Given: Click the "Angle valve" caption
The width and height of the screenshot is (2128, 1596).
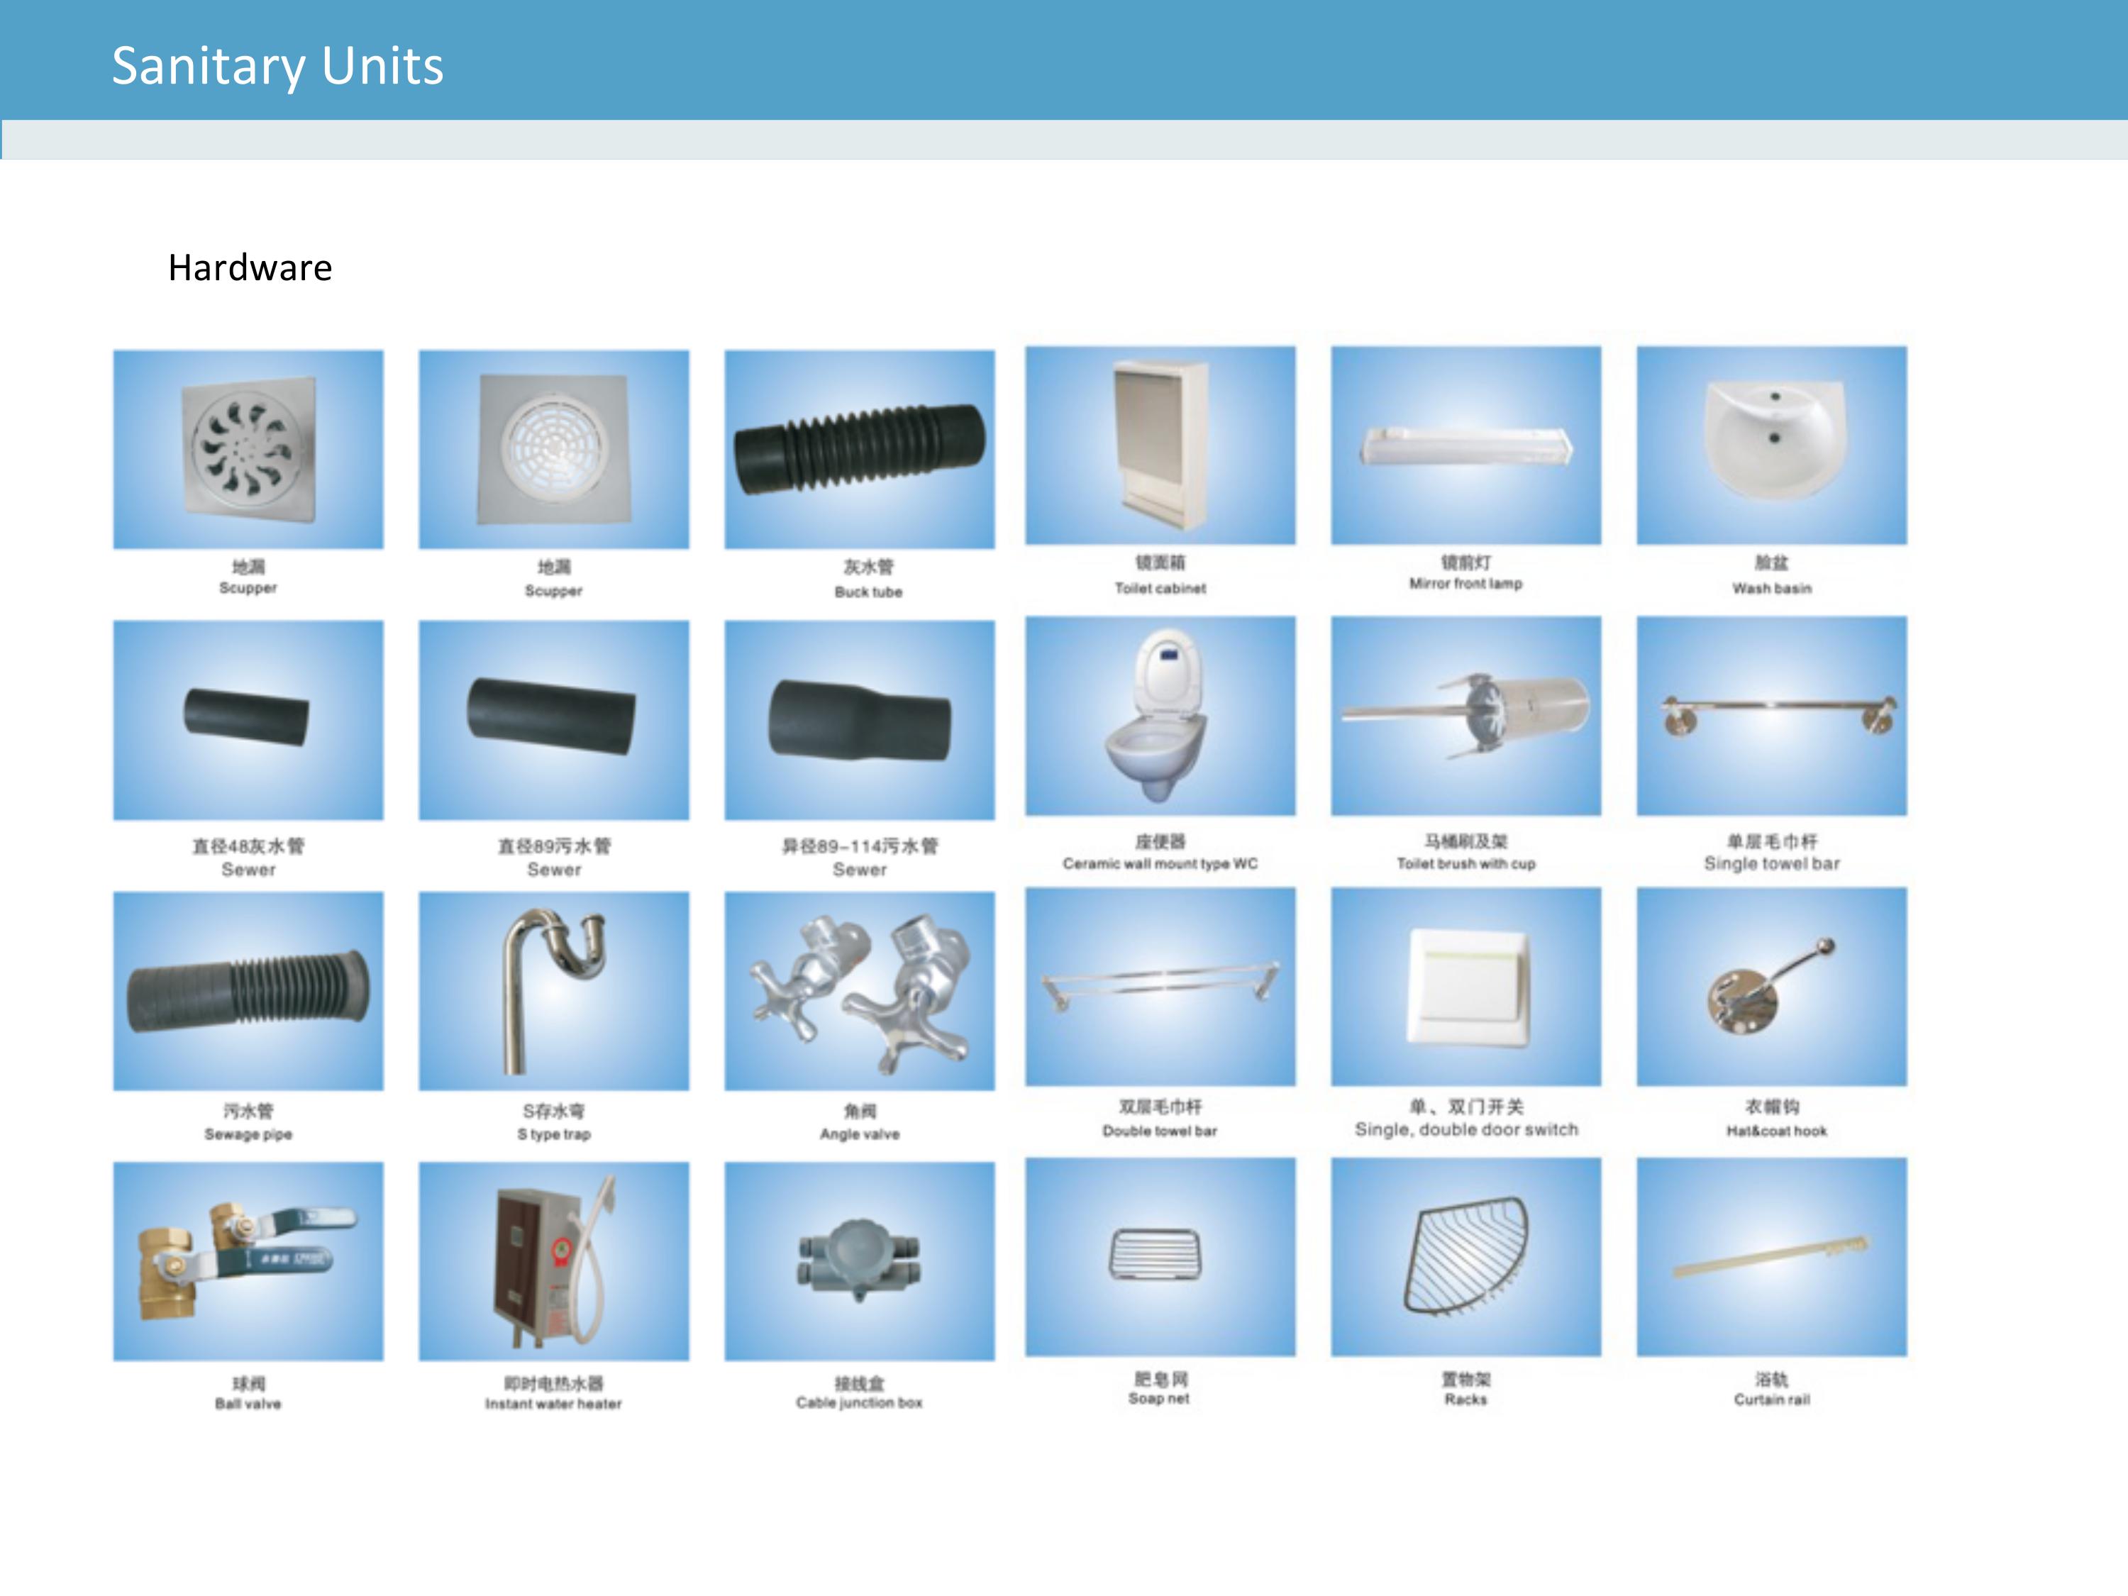Looking at the screenshot, I should point(860,1134).
